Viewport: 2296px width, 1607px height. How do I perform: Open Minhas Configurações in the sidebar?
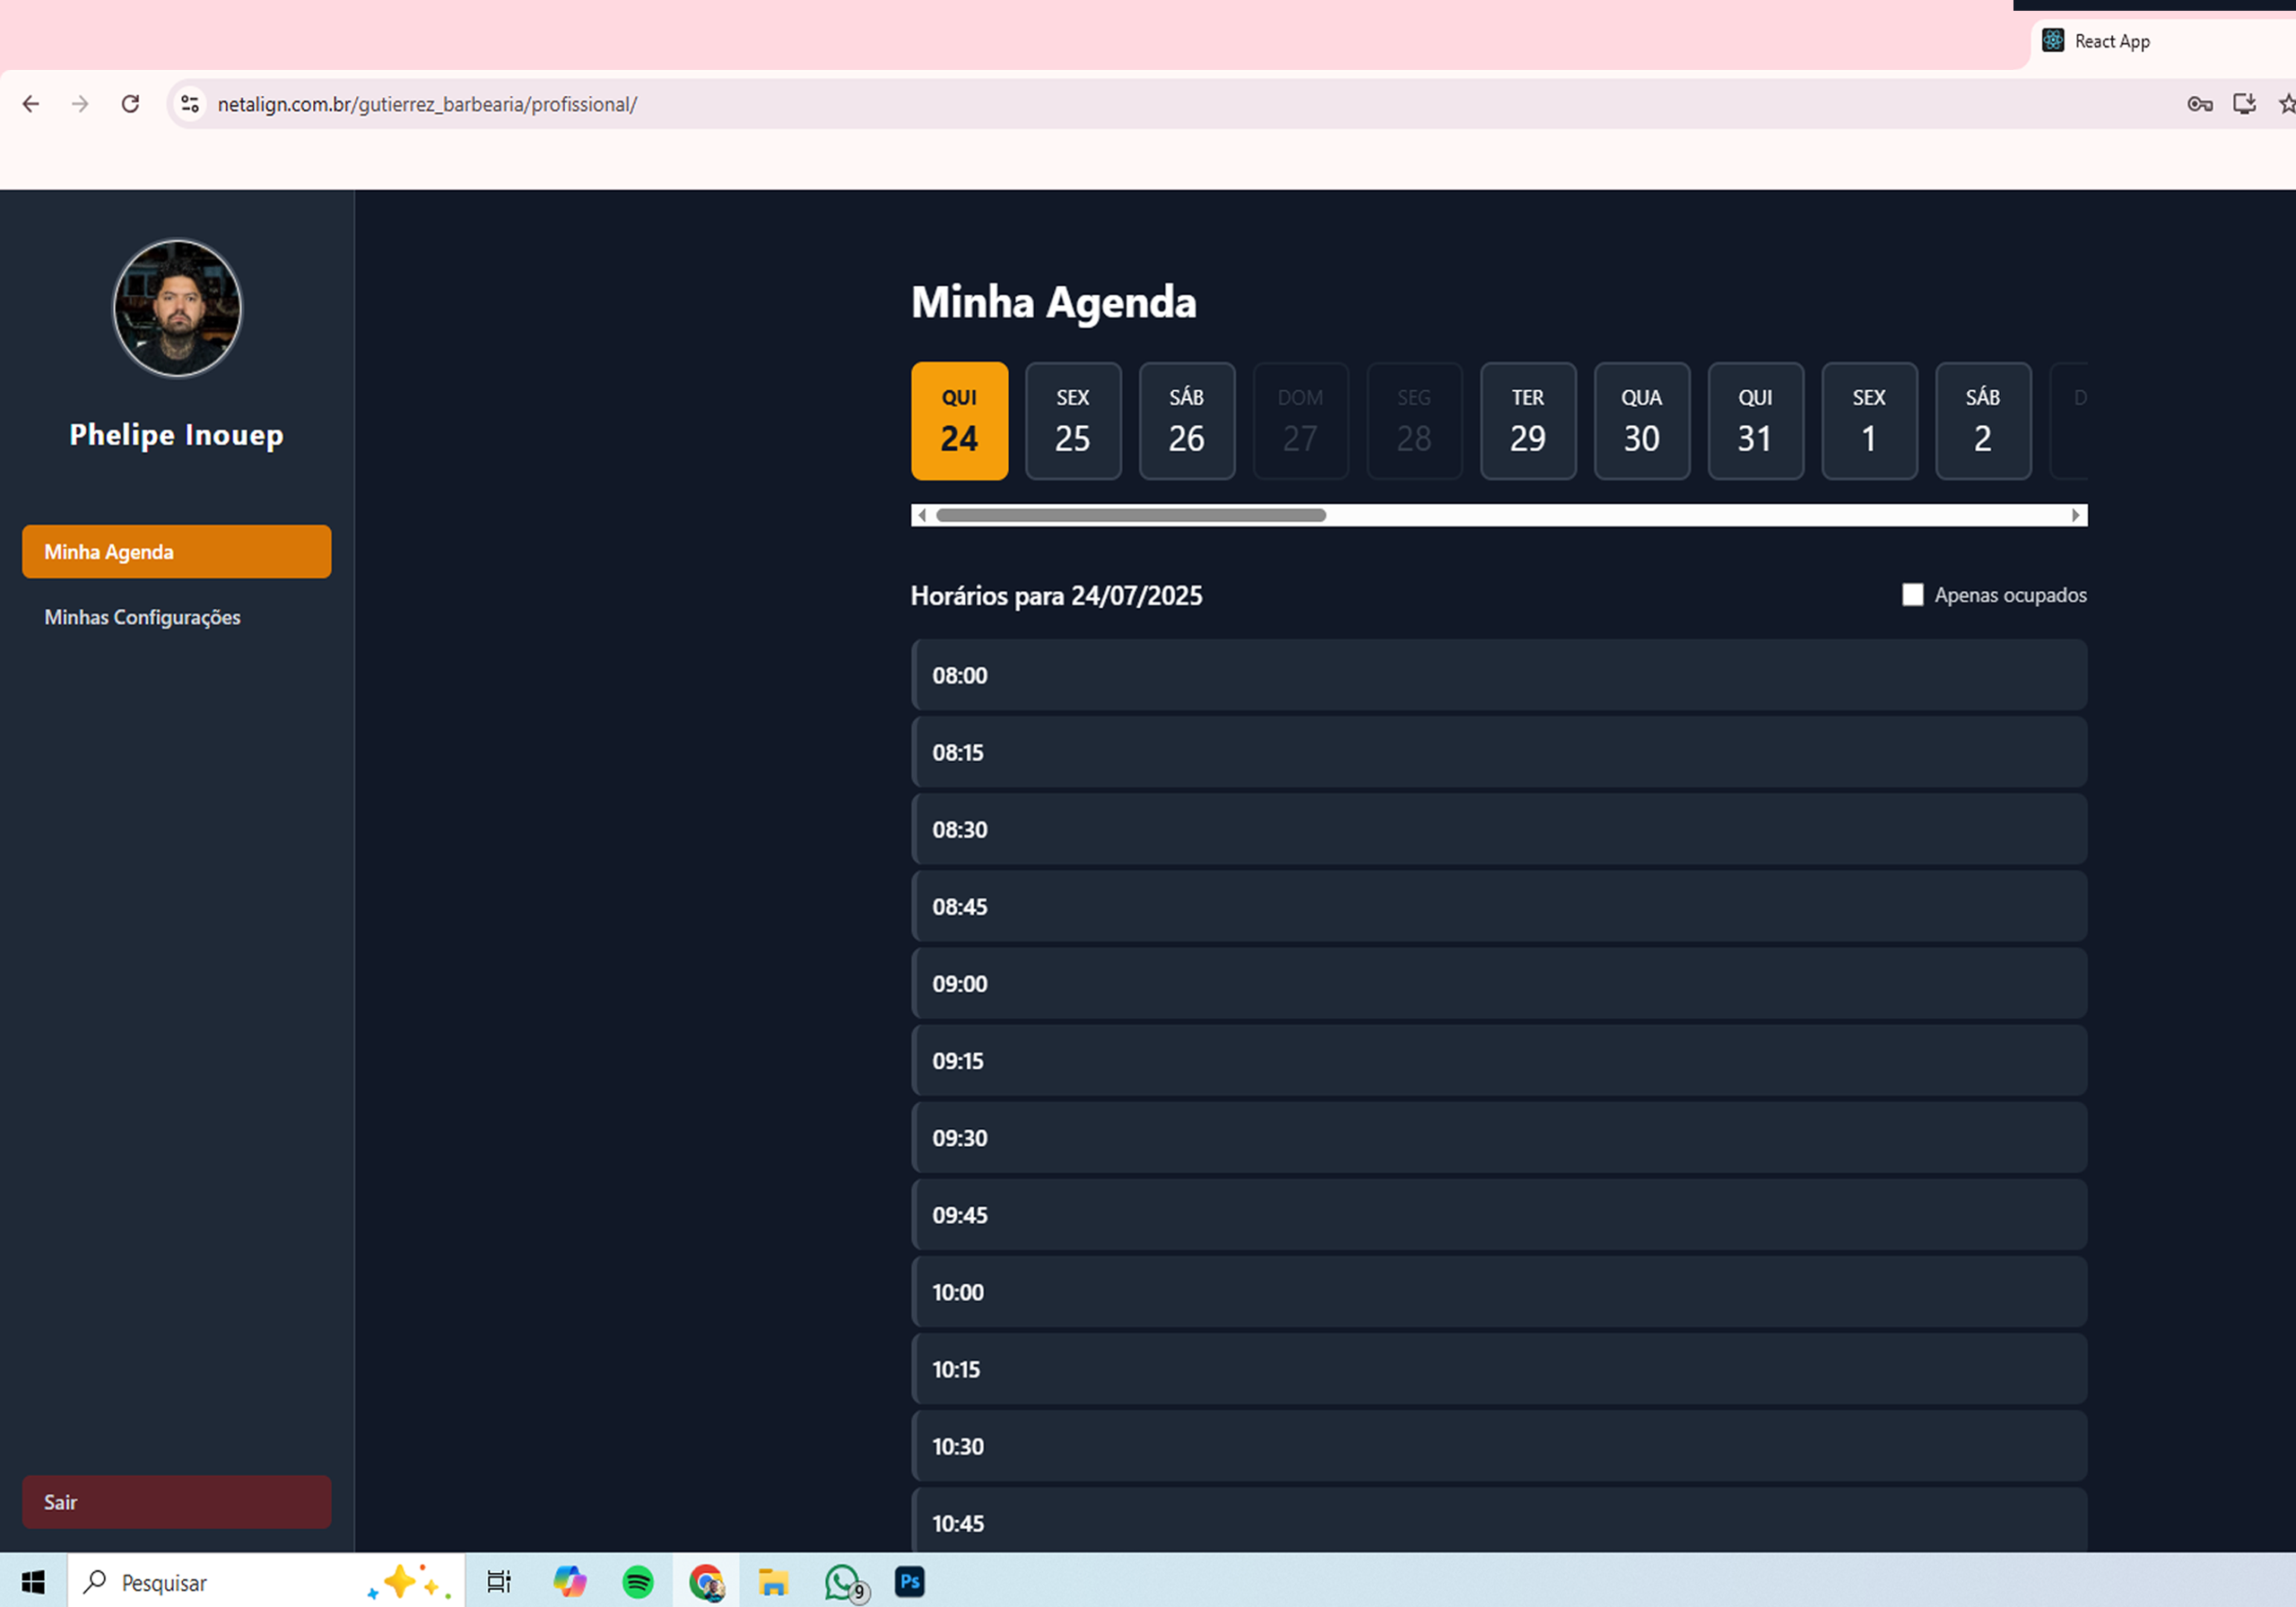(142, 617)
